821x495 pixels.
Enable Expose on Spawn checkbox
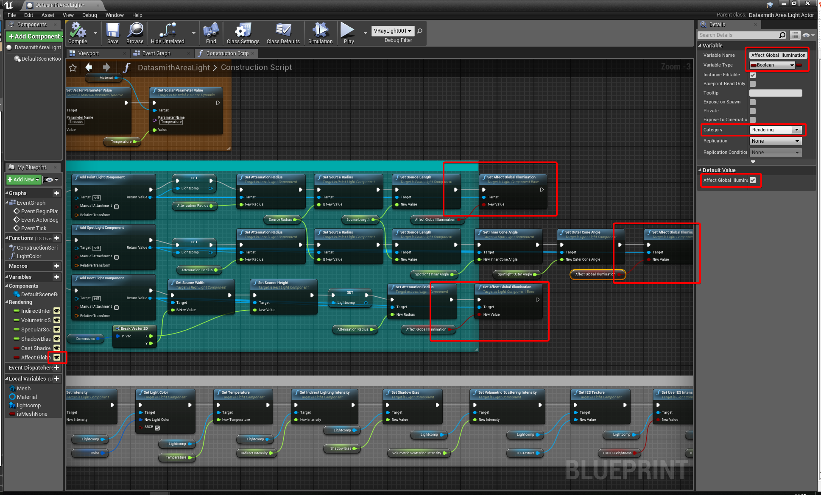click(753, 102)
